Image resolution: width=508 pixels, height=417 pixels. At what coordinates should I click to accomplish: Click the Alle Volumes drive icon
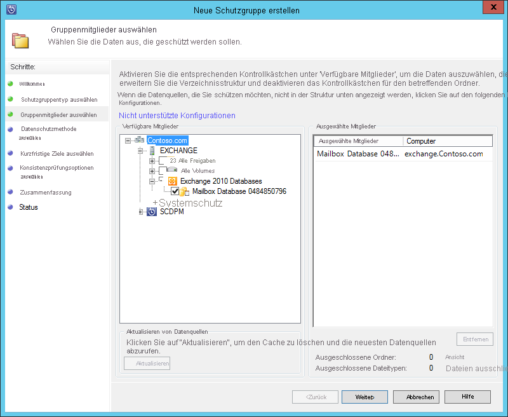tap(172, 169)
